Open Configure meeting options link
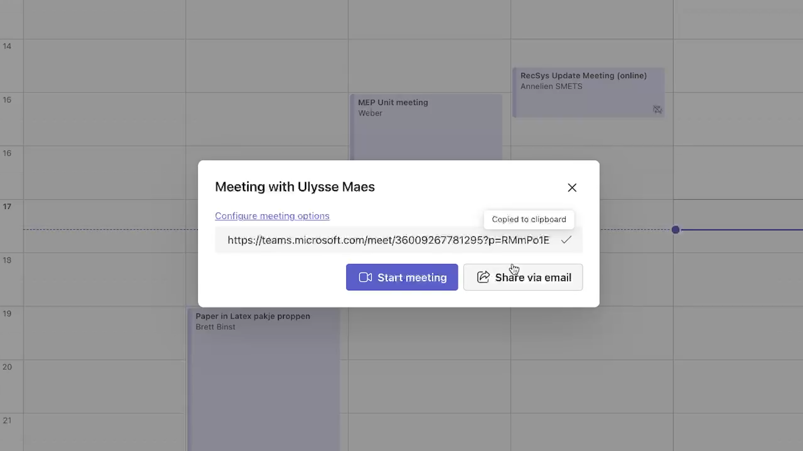The image size is (803, 451). (x=272, y=216)
